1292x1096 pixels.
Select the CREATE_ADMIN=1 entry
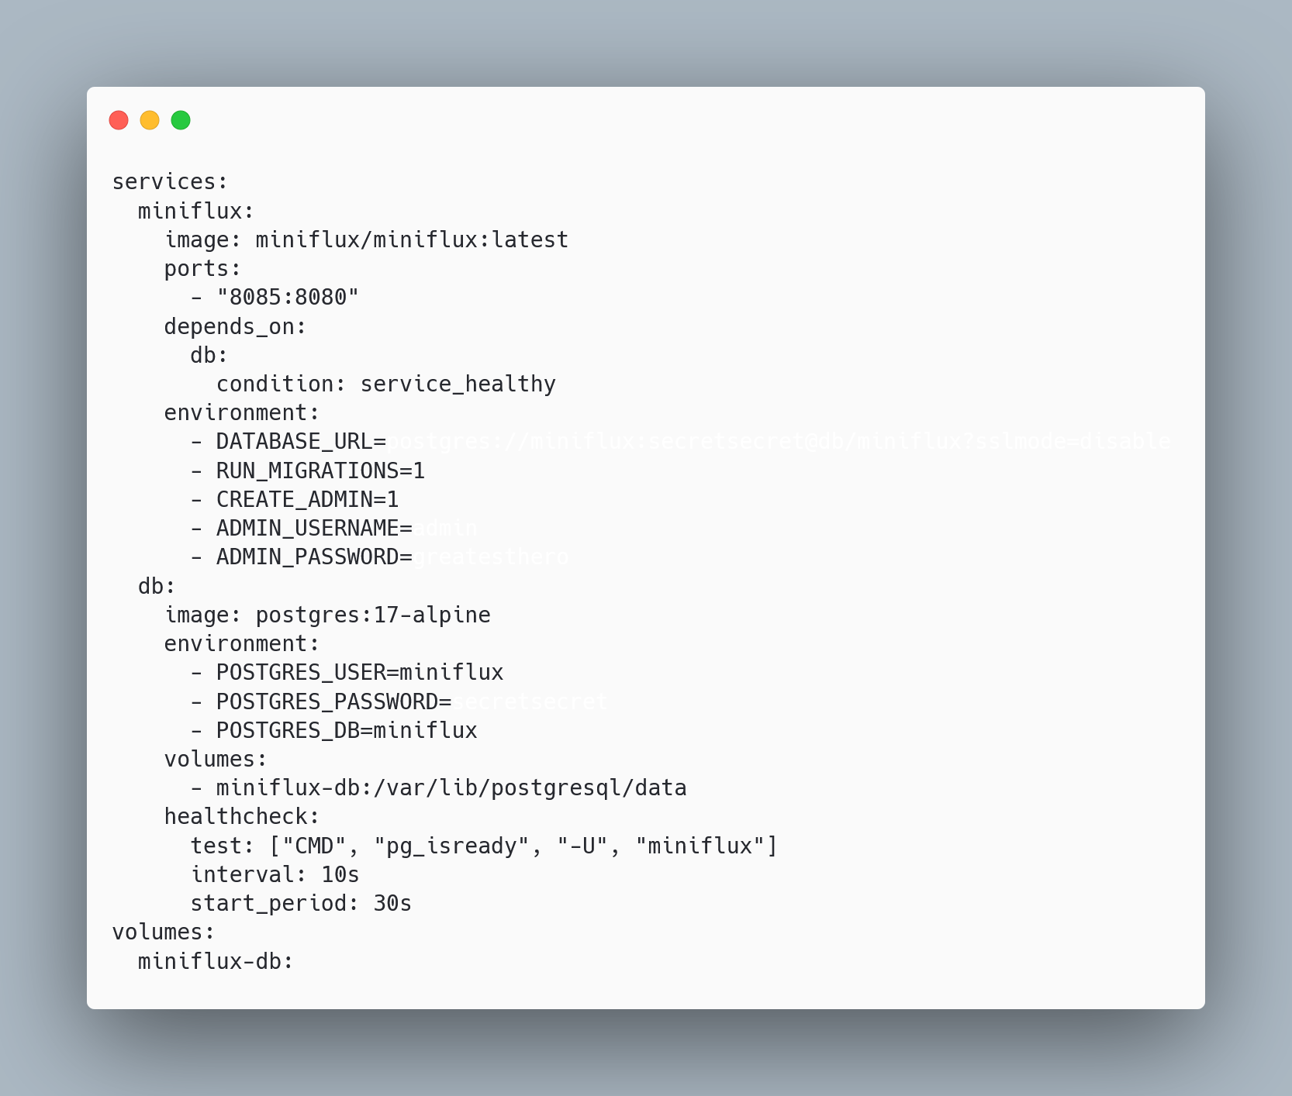[307, 499]
